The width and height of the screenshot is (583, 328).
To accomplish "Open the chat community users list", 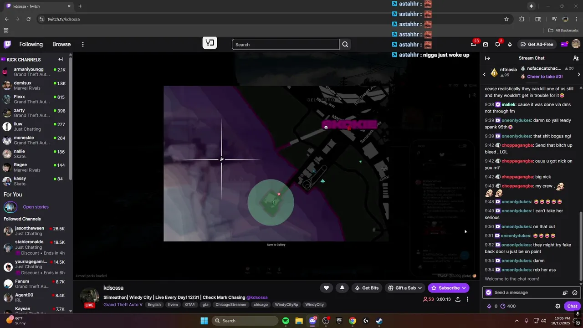I will coord(576,58).
